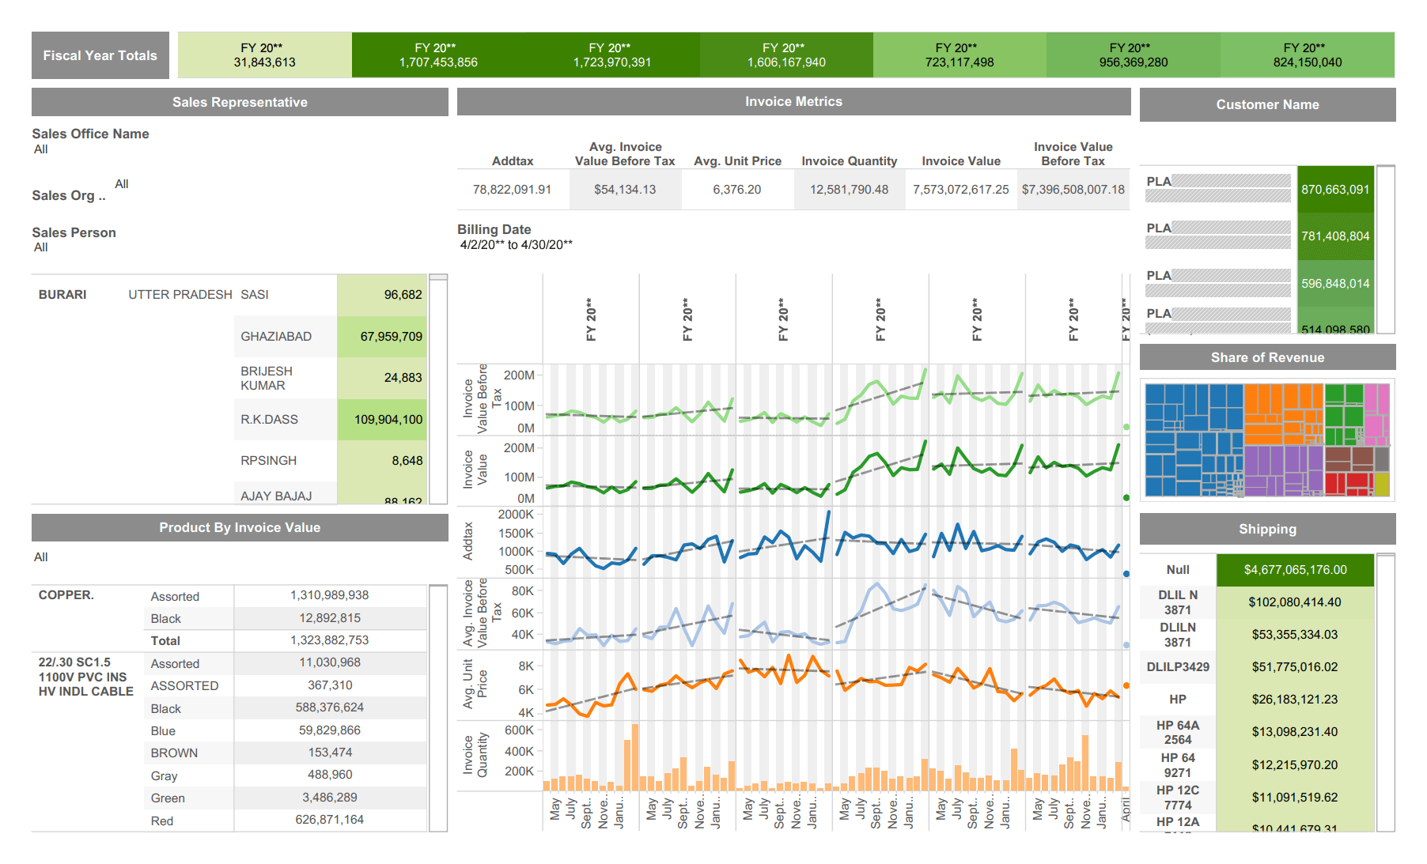Select the Red cable value 626,871,164
Image resolution: width=1427 pixels, height=864 pixels.
(x=330, y=820)
